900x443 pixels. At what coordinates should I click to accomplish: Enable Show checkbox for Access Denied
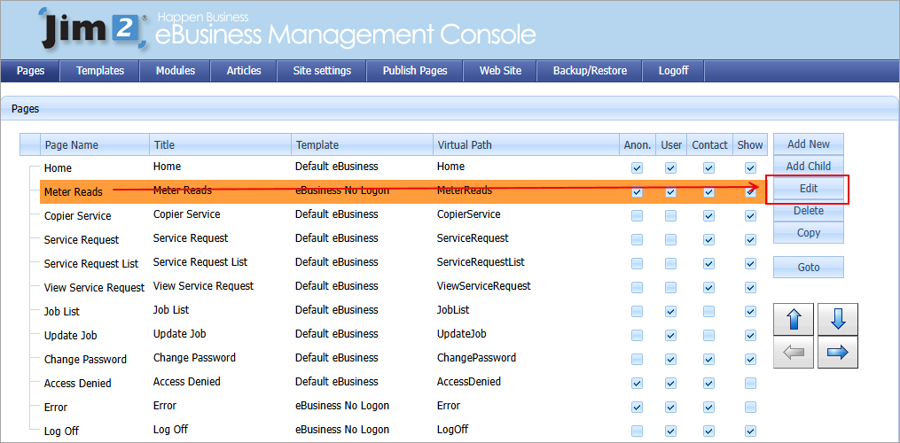tap(750, 383)
